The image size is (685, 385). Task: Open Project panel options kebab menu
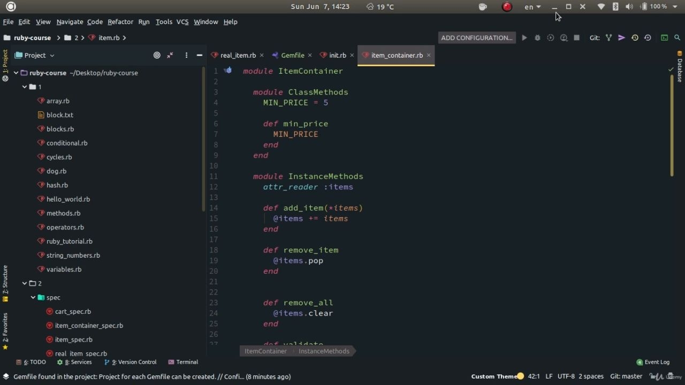pyautogui.click(x=186, y=55)
